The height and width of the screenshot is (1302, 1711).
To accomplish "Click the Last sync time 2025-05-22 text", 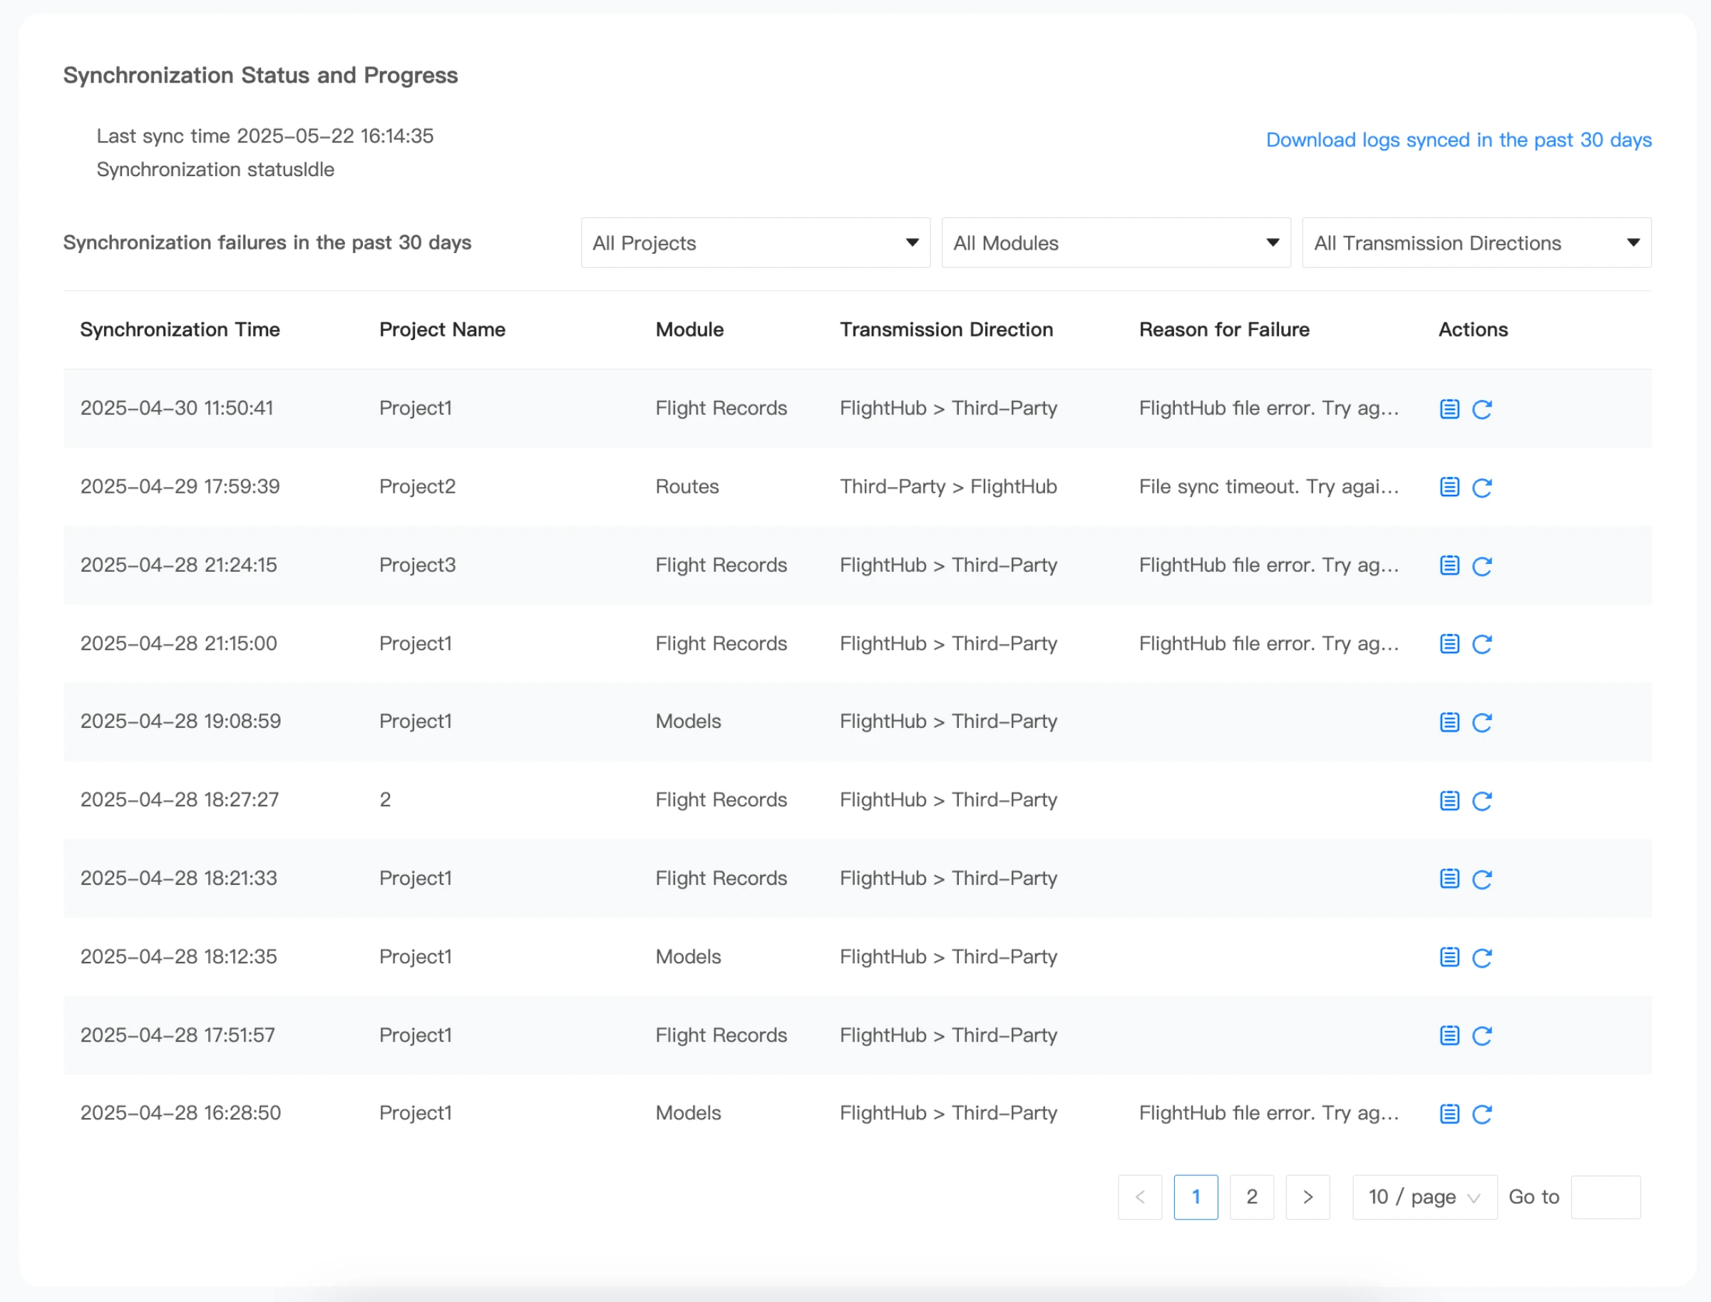I will (265, 135).
